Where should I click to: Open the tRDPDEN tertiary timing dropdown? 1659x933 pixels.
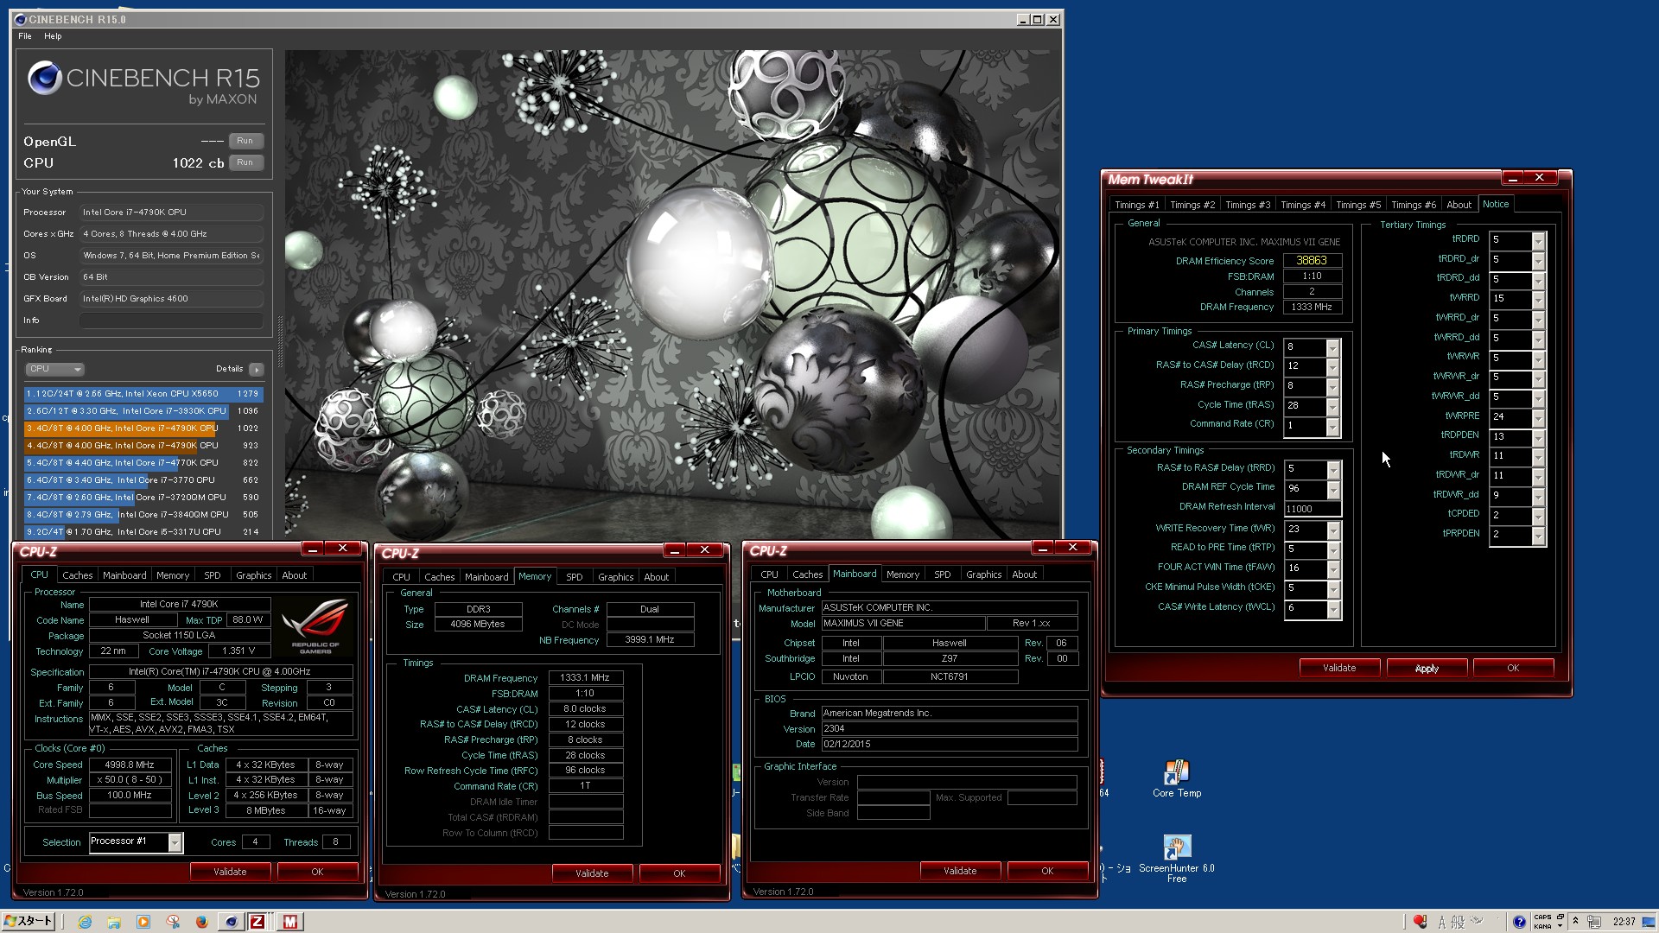(1538, 438)
